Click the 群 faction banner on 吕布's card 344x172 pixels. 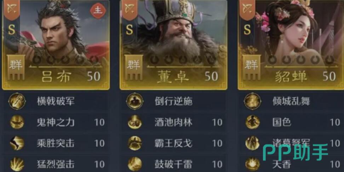16,67
